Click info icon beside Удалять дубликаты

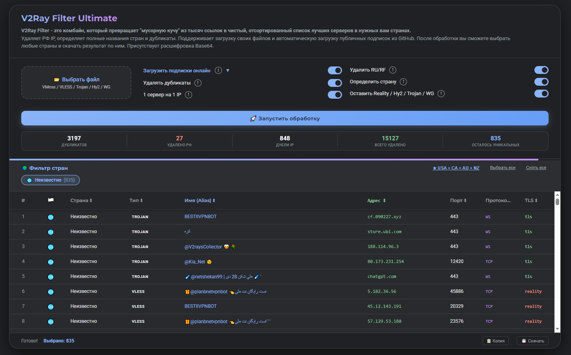[x=198, y=83]
